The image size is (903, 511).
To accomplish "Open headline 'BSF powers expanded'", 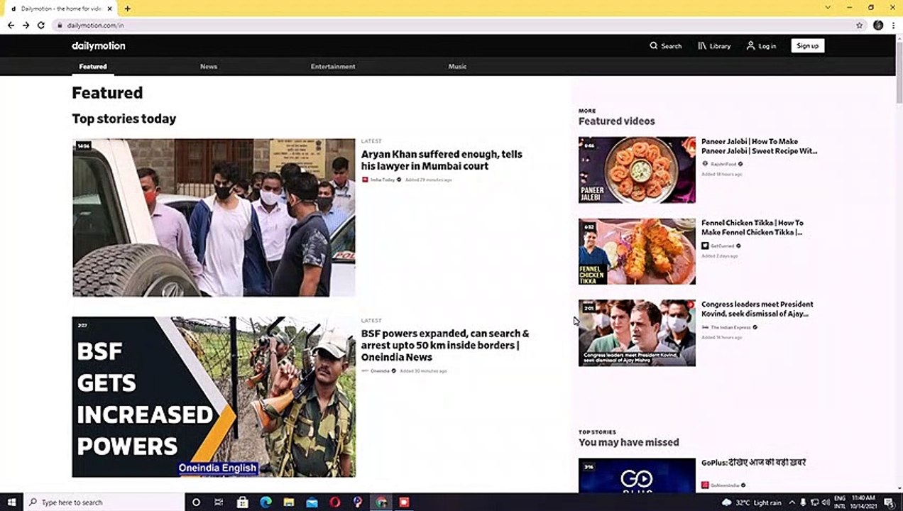I will tap(445, 345).
